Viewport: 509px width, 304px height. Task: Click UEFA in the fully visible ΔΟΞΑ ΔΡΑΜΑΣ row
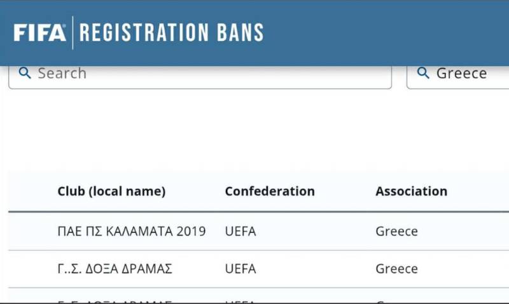tap(241, 269)
